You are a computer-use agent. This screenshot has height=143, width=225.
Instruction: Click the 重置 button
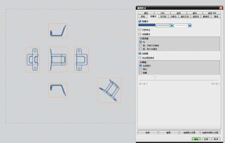[168, 133]
